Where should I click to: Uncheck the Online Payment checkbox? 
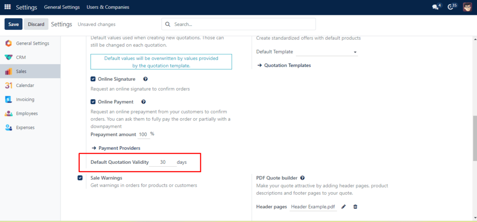coord(93,101)
